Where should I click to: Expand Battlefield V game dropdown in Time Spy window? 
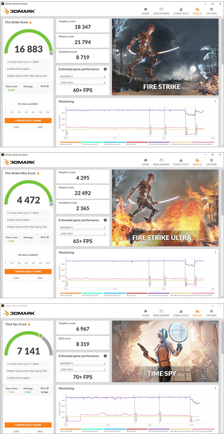[x=83, y=364]
